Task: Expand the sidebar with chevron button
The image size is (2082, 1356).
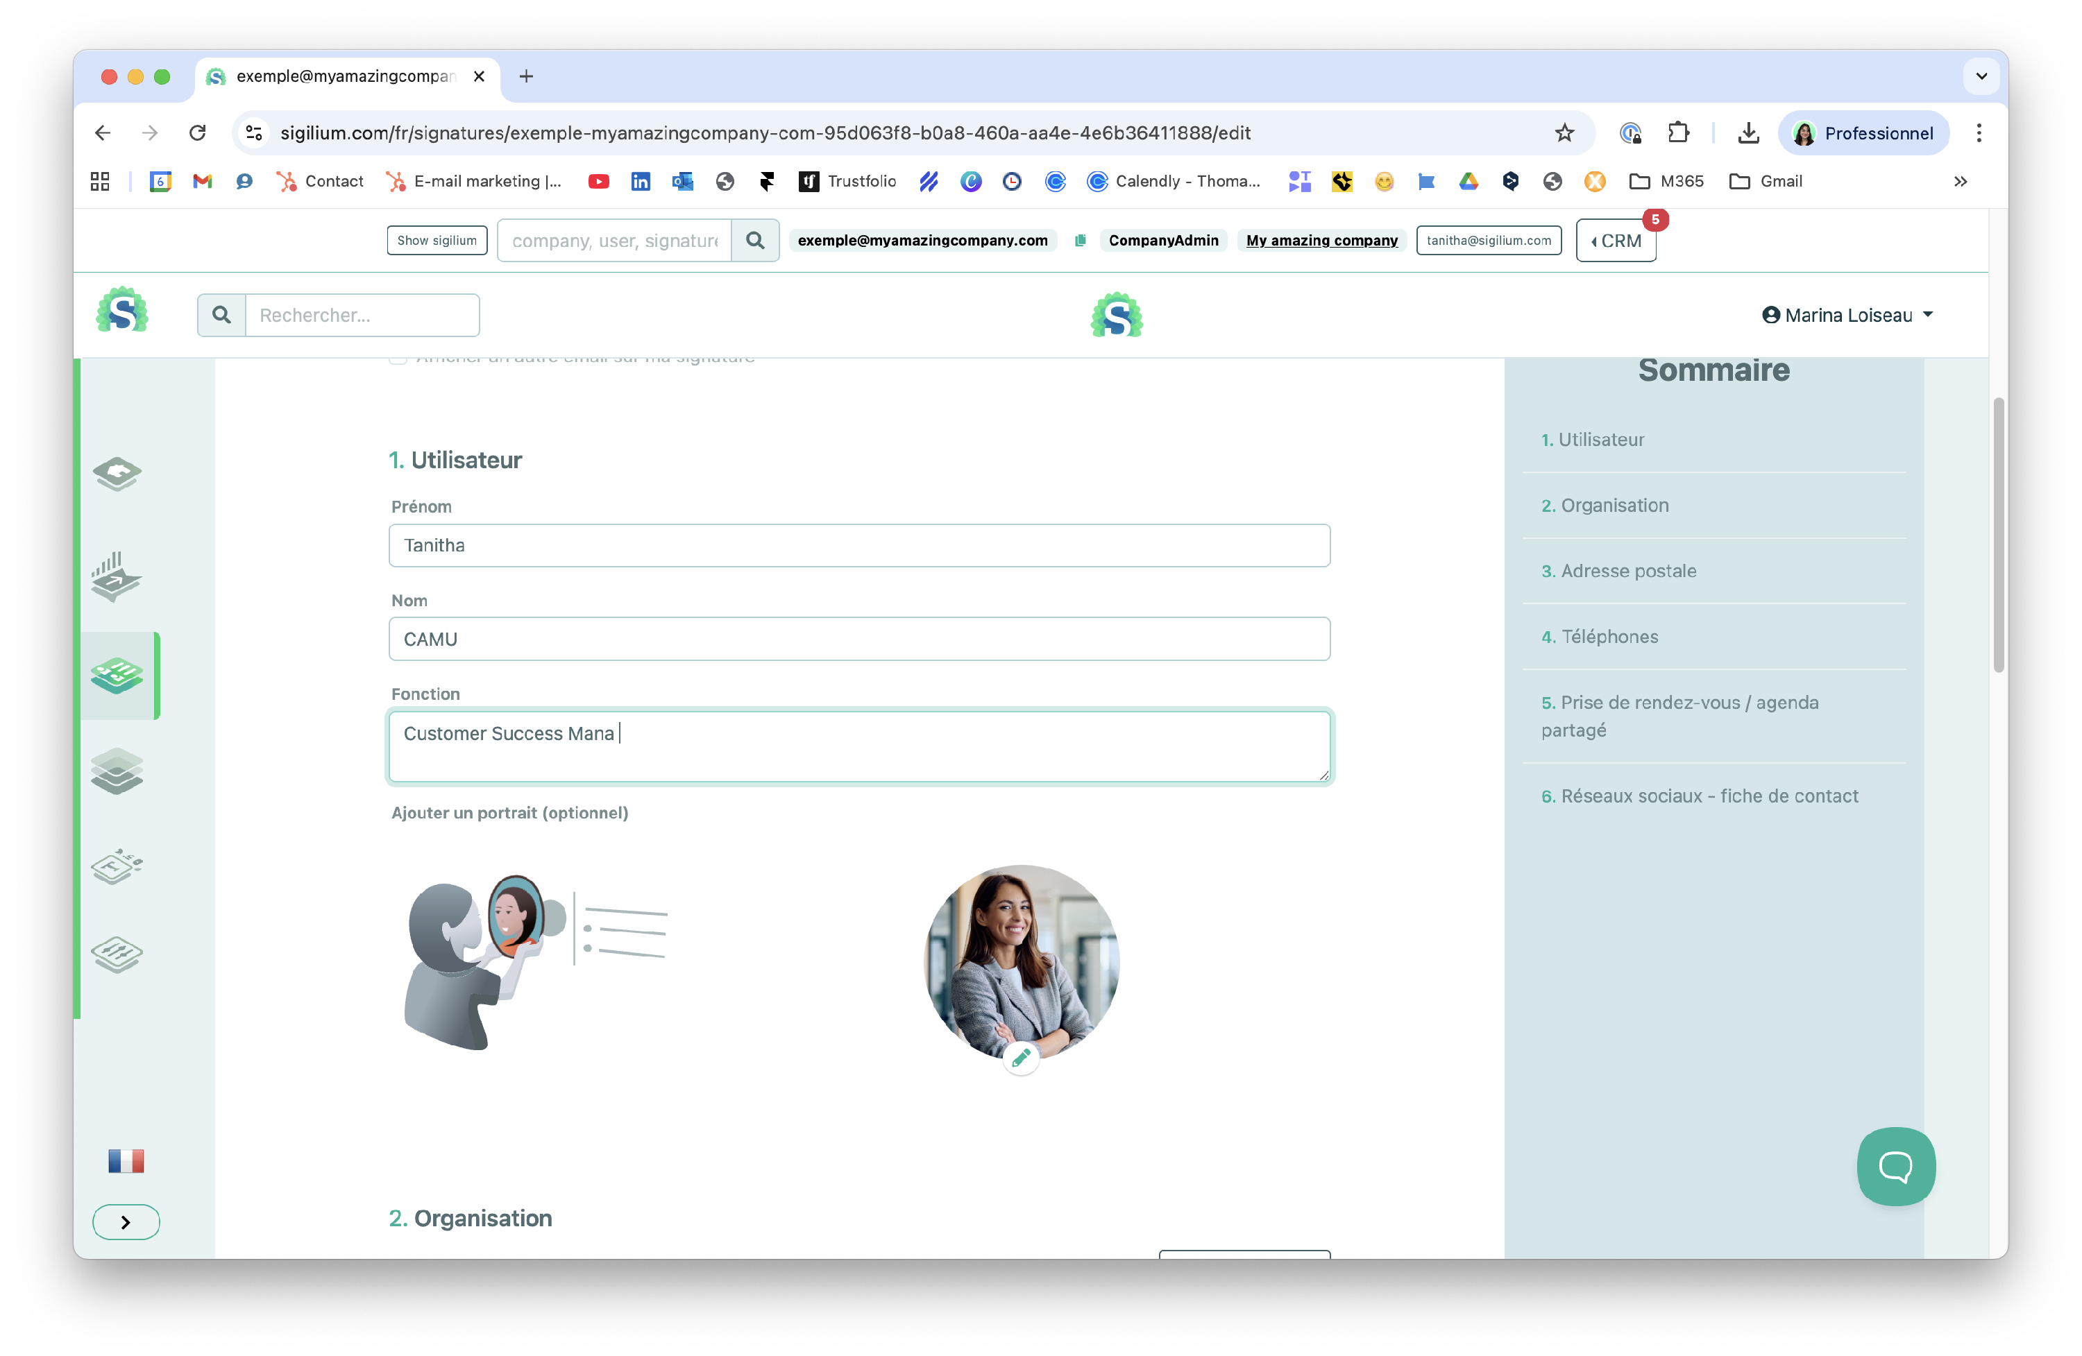Action: coord(126,1221)
